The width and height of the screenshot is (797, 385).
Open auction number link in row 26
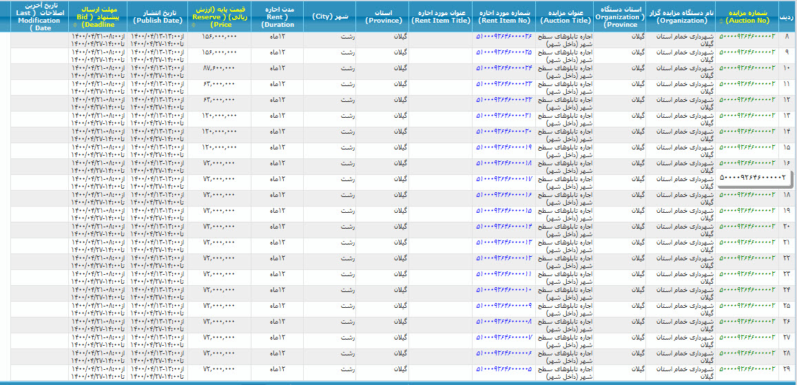tap(746, 321)
